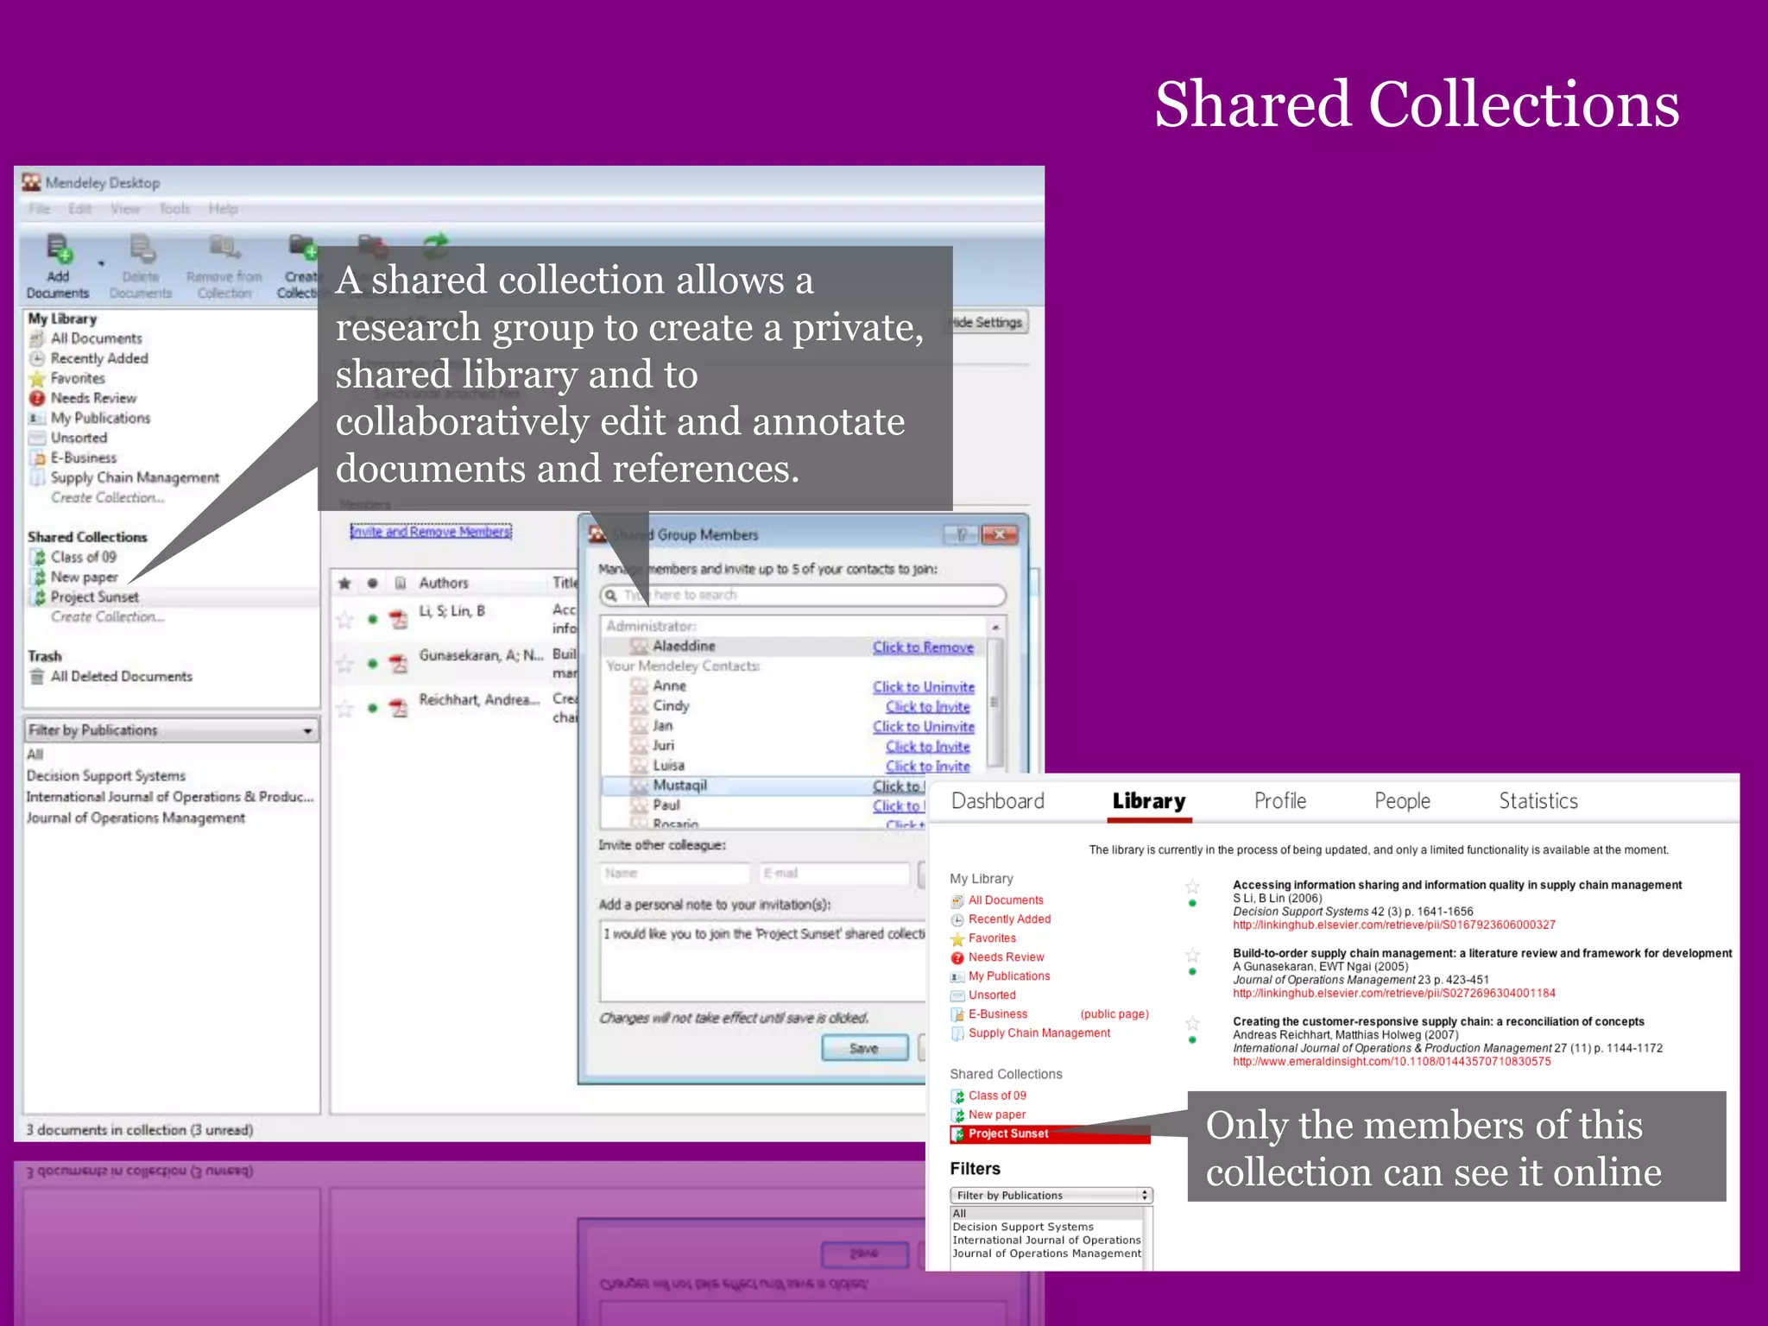1768x1326 pixels.
Task: Open the Library tab on website
Action: [x=1149, y=801]
